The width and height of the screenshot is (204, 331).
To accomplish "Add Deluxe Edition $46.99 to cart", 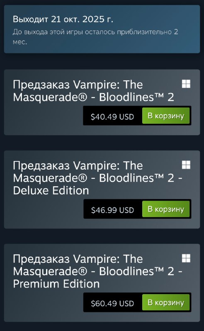I will [166, 209].
